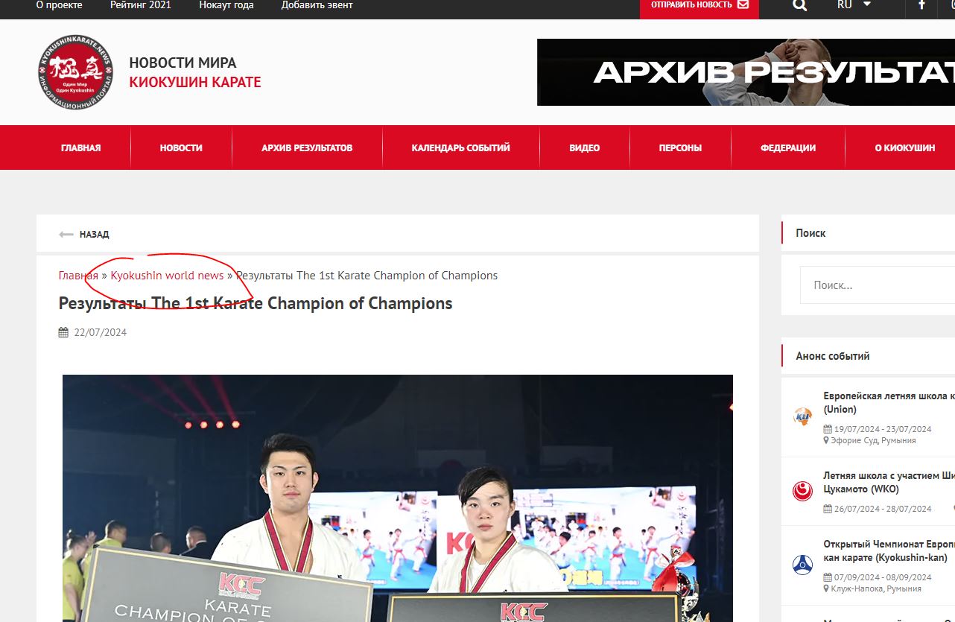
Task: Click the Архив результатов banner image
Action: (746, 72)
